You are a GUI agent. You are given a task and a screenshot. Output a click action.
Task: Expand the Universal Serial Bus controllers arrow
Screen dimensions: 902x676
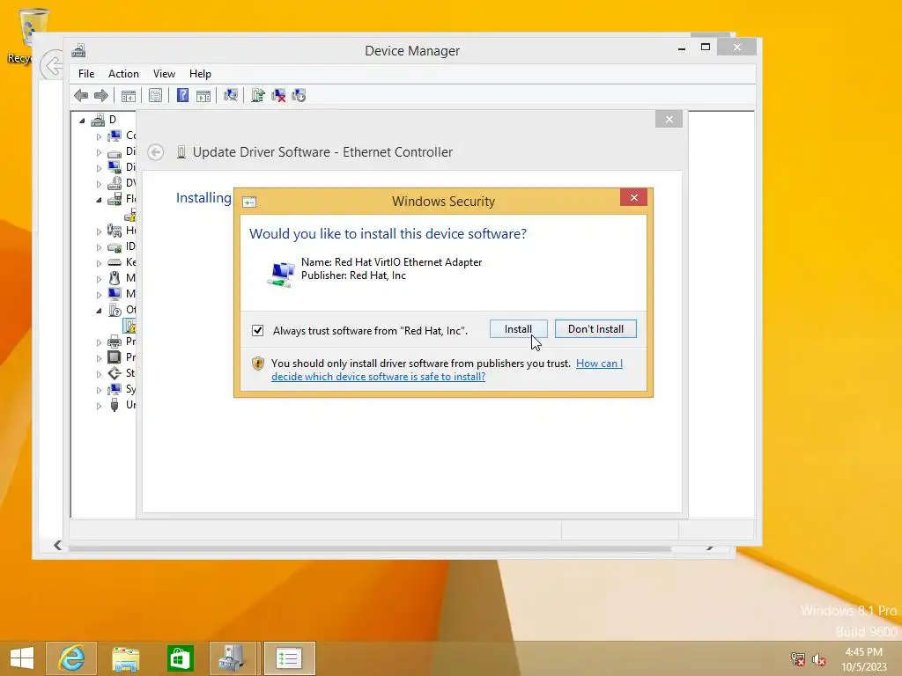99,406
